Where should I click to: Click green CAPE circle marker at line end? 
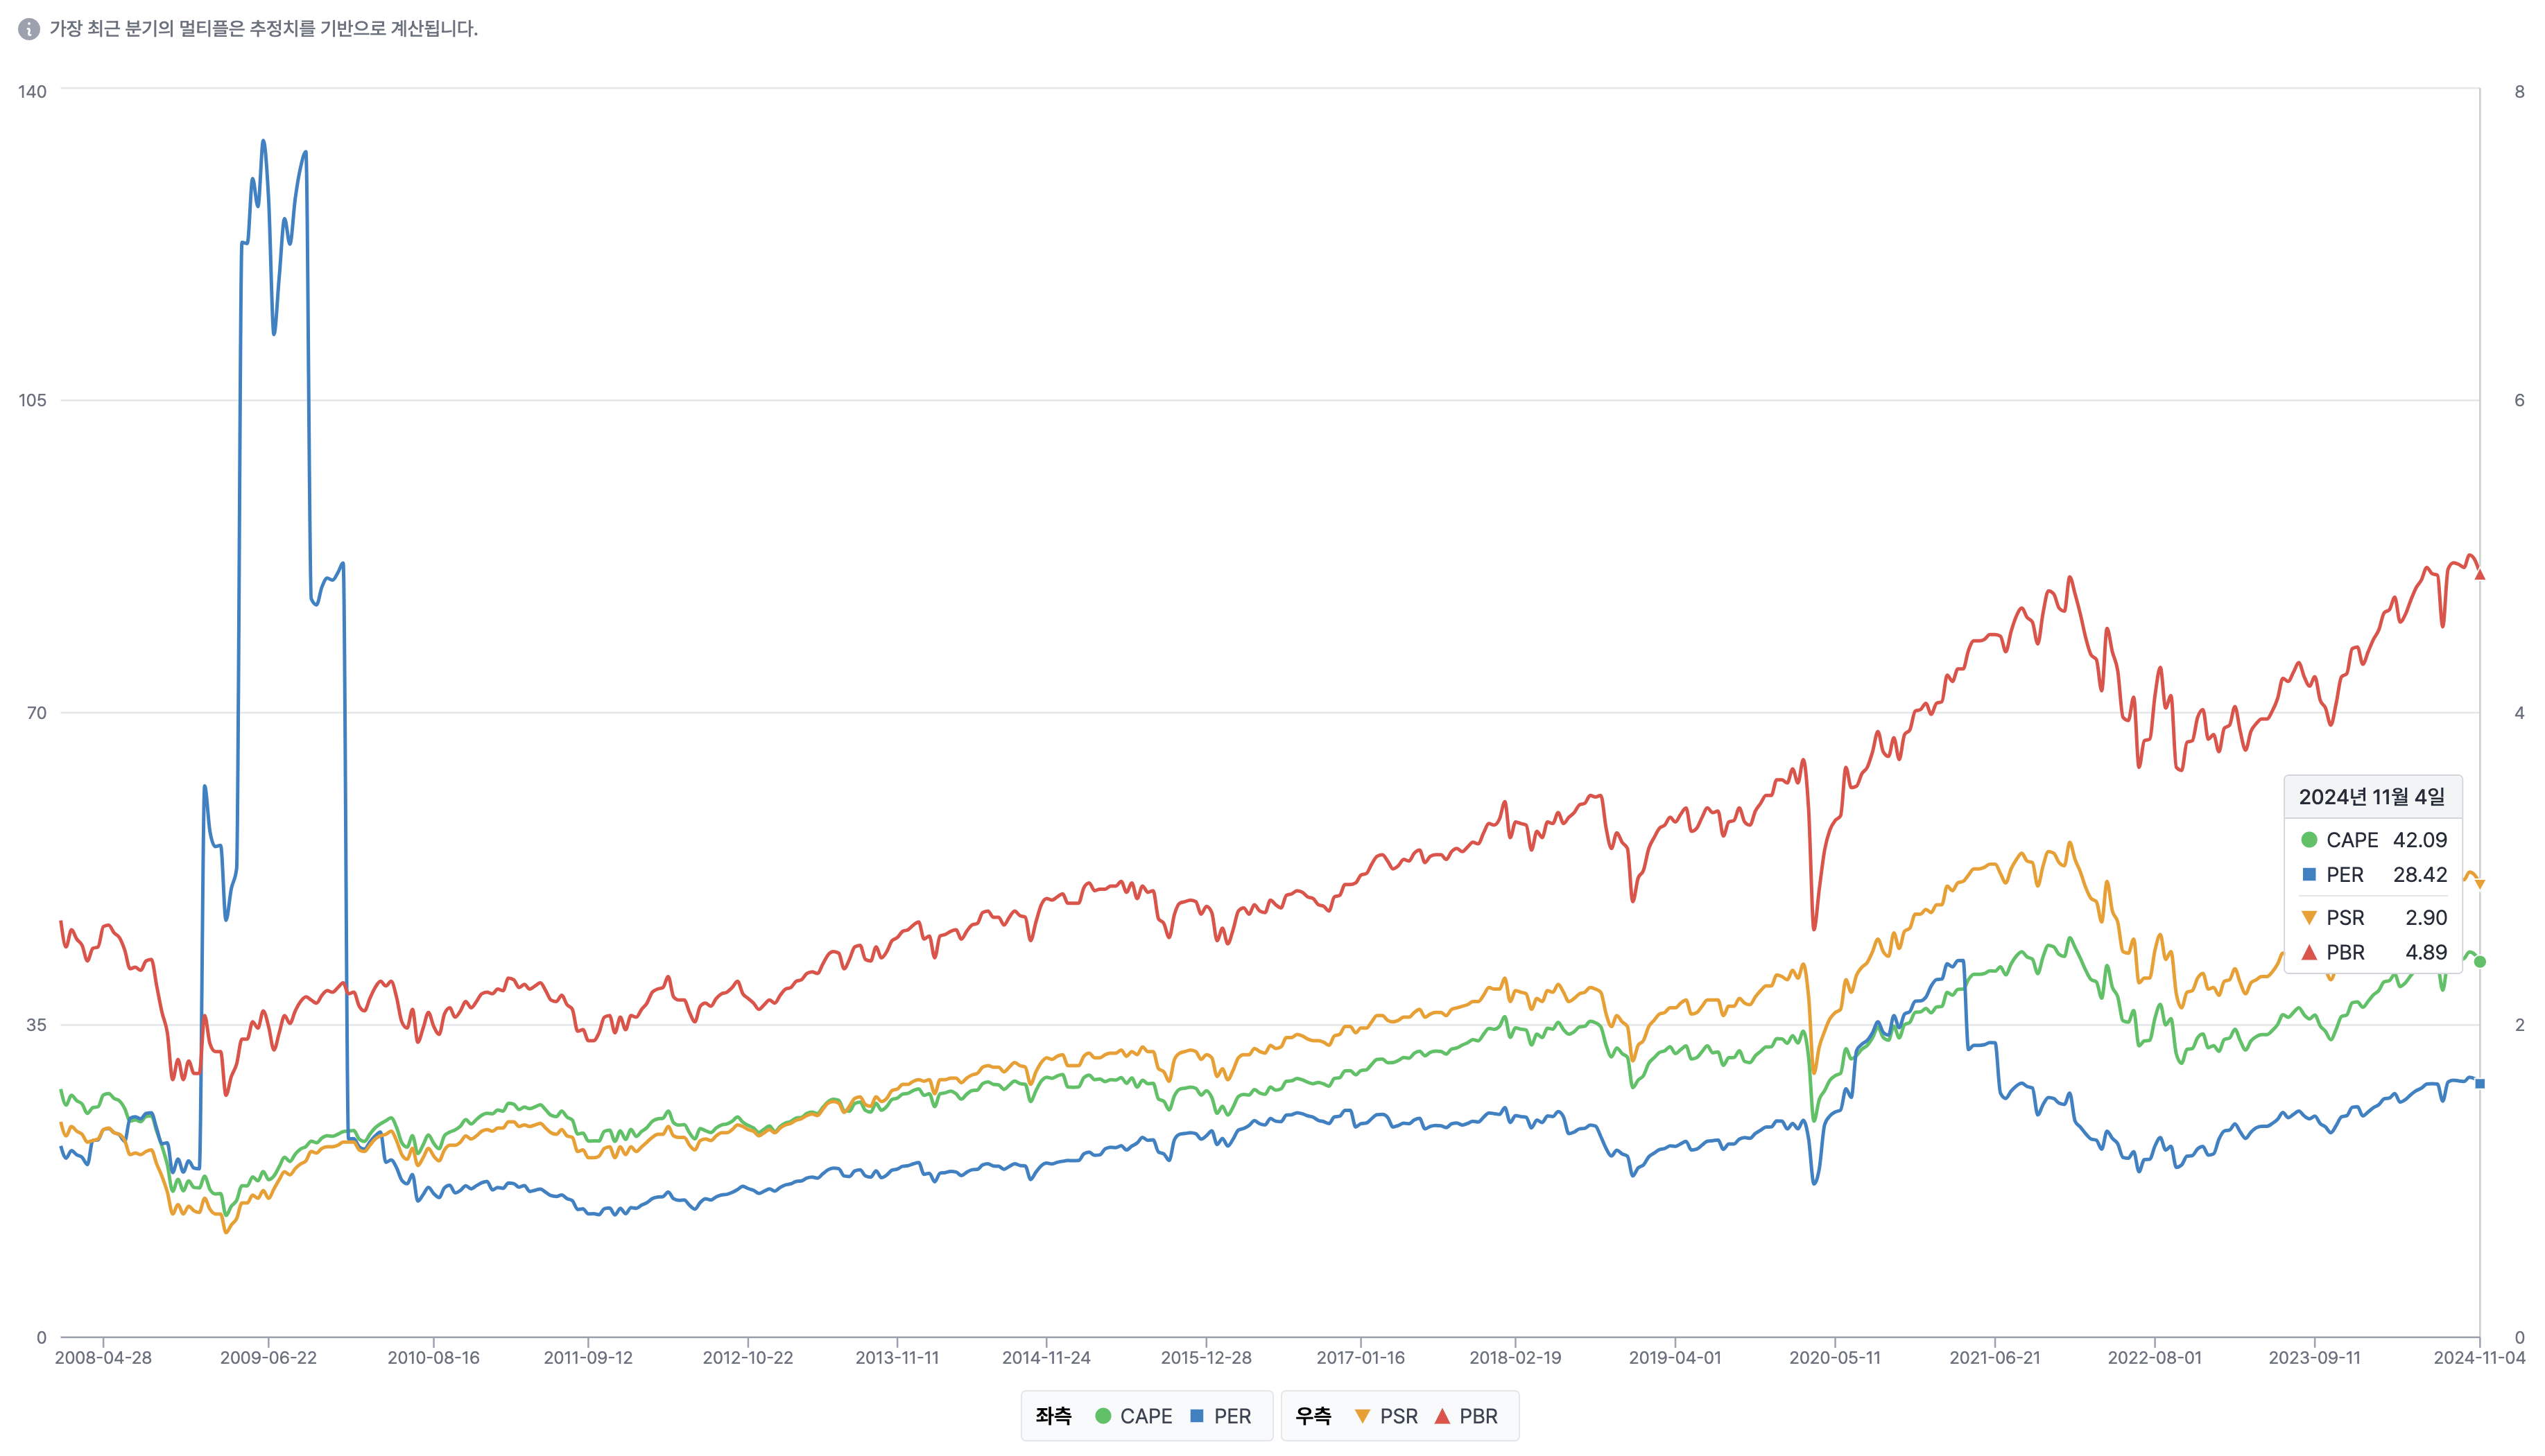pyautogui.click(x=2479, y=962)
